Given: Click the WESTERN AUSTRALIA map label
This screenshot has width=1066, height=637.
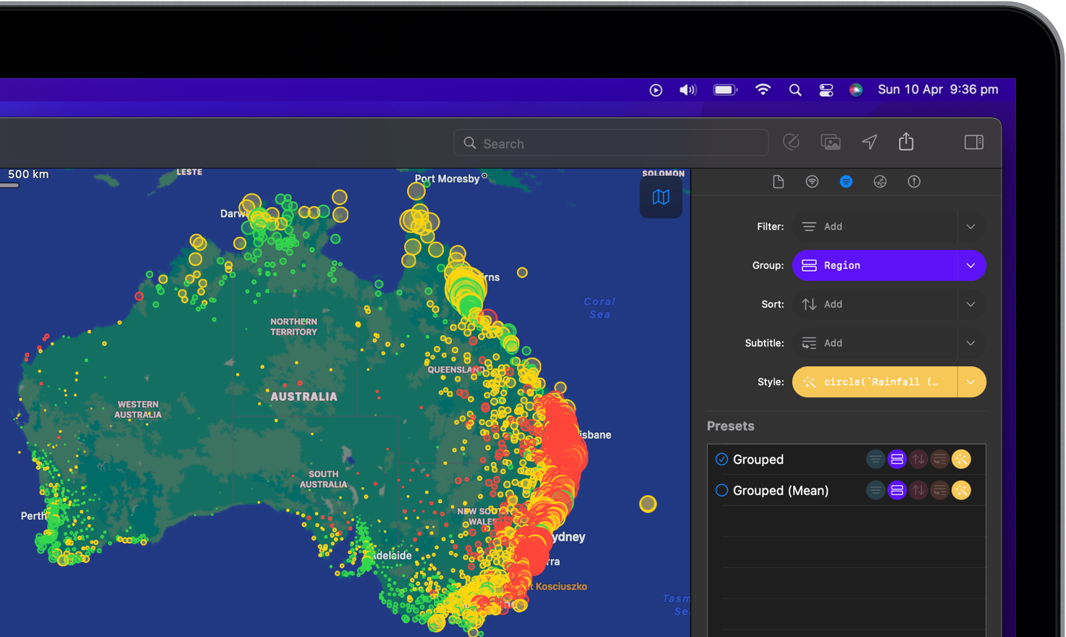Looking at the screenshot, I should point(138,410).
